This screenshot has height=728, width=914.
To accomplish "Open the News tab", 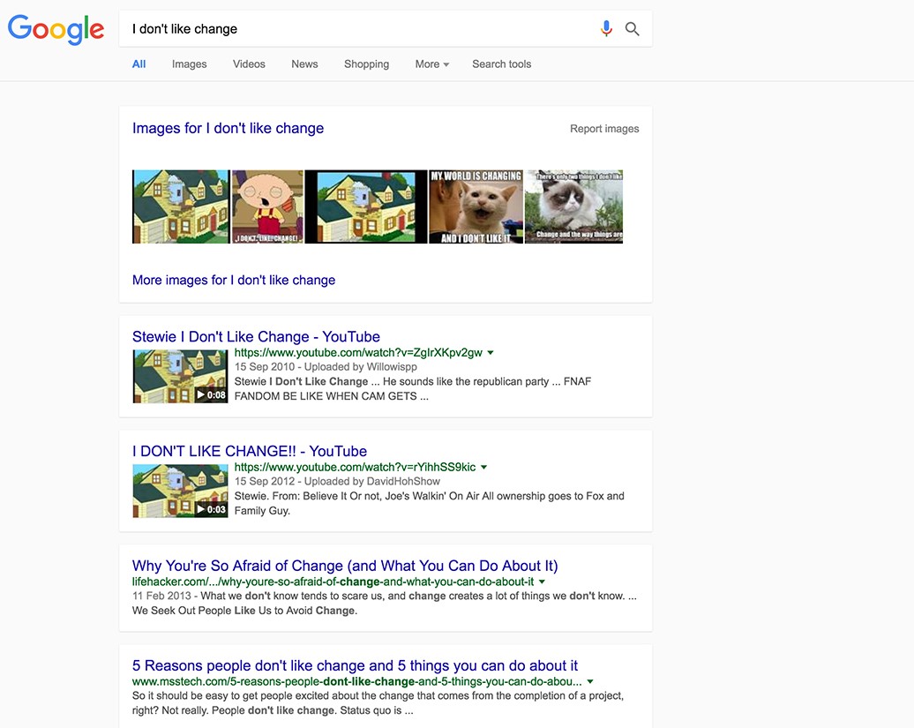I will point(304,64).
